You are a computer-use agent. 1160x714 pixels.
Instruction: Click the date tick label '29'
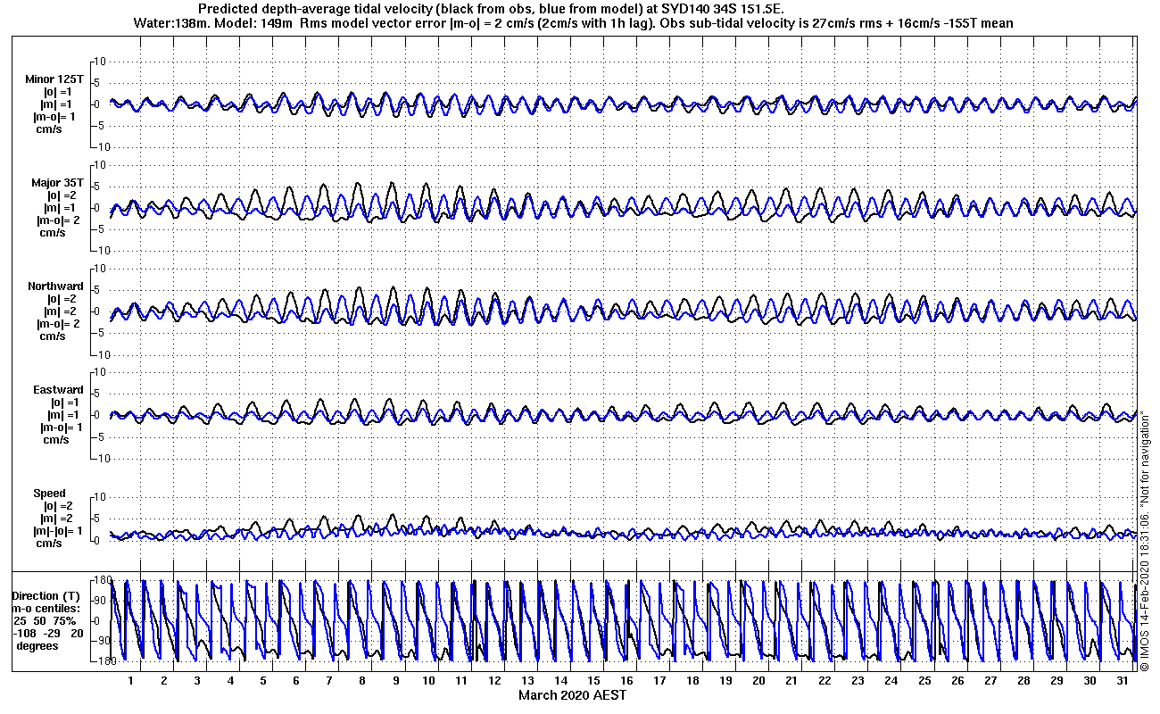click(1056, 680)
